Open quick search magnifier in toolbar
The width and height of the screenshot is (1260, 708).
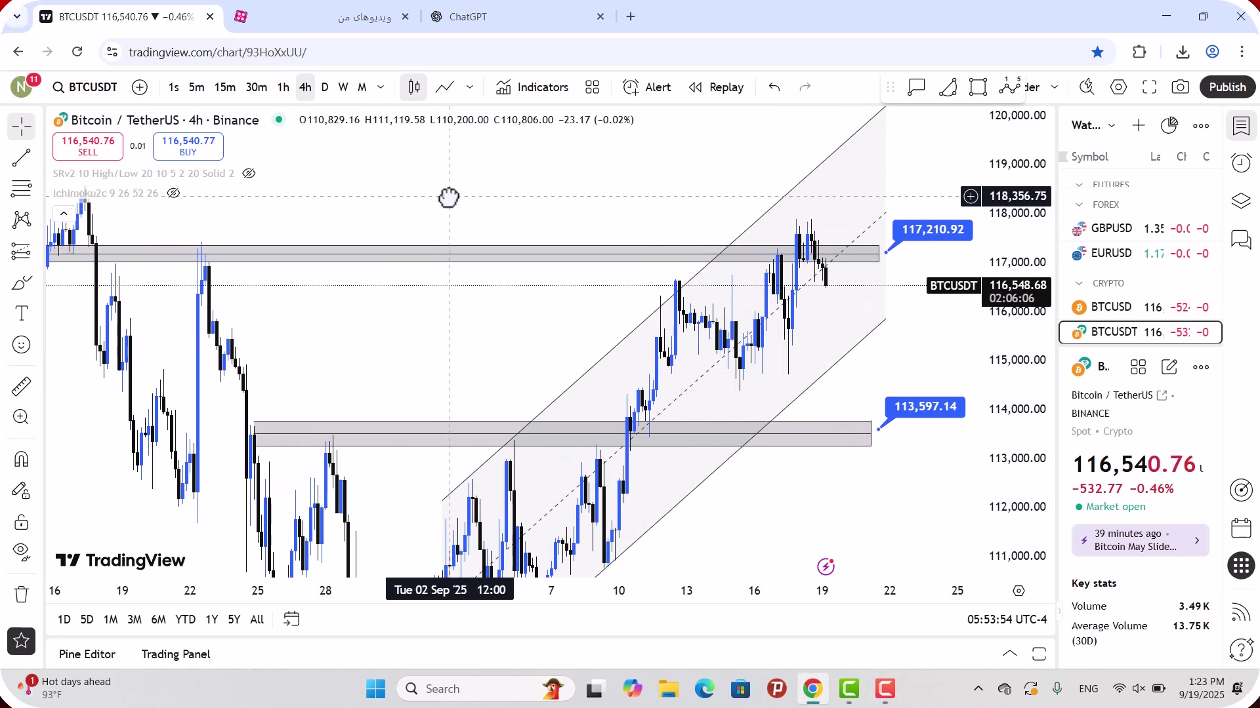pos(1087,87)
